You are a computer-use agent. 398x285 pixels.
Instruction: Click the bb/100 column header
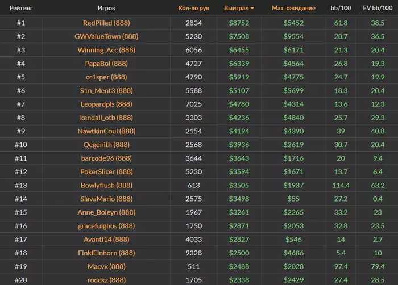[x=341, y=9]
